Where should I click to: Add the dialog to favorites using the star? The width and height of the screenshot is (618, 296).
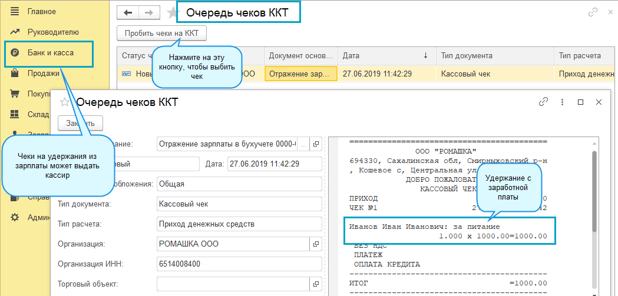(x=65, y=102)
